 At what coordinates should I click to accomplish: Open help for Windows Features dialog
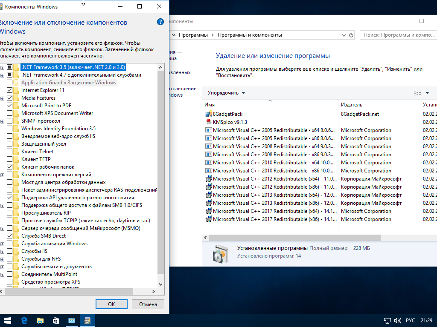click(x=160, y=22)
